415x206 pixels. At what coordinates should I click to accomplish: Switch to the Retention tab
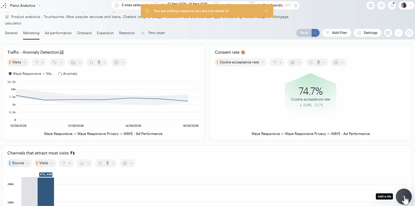127,33
